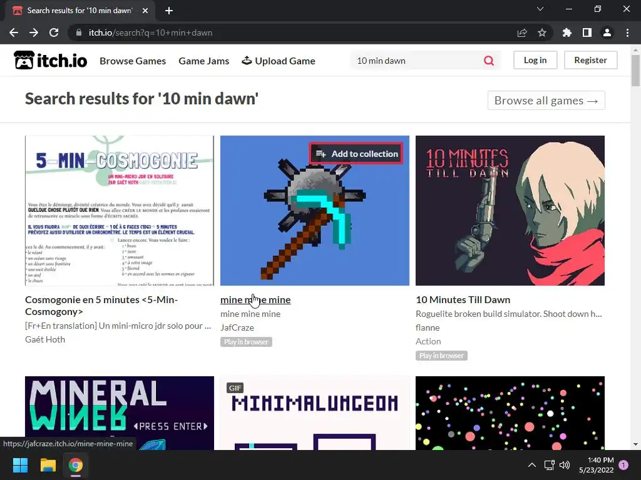This screenshot has height=480, width=641.
Task: Reload the page with refresh icon
Action: (54, 32)
